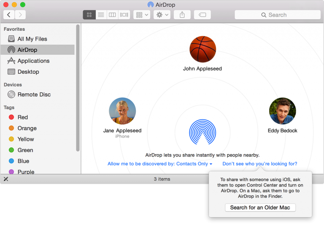This screenshot has width=324, height=230.
Task: Click the Favorites section header
Action: click(14, 29)
